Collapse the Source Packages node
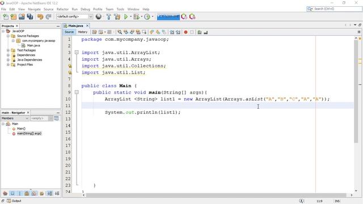 click(8, 36)
